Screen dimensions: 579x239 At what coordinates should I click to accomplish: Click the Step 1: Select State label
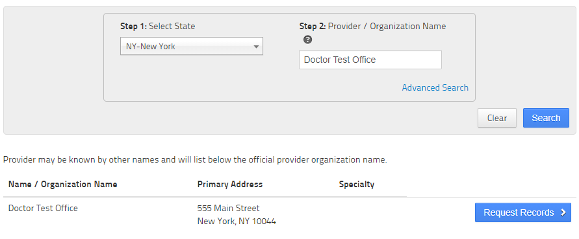[x=158, y=26]
